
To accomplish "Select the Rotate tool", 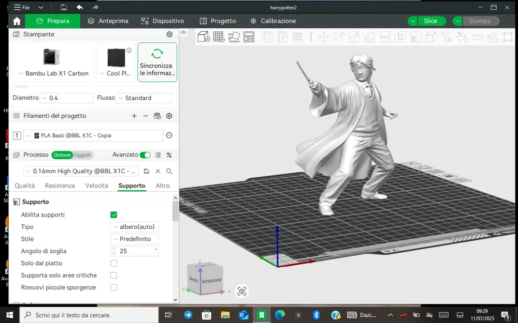I will click(x=339, y=37).
